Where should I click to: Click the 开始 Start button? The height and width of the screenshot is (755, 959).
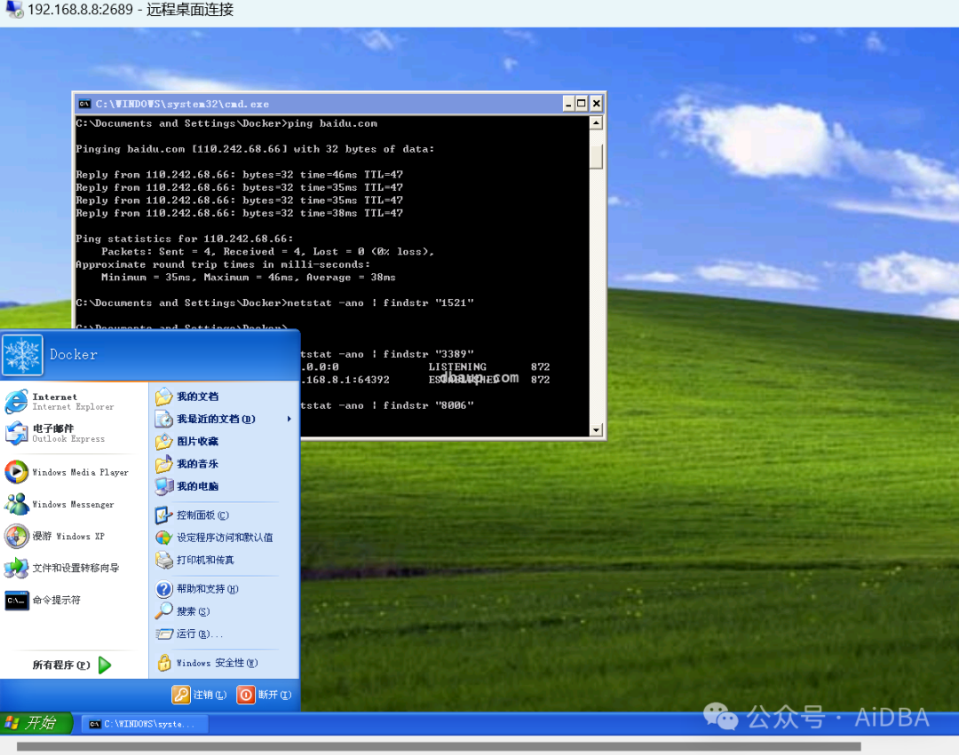(x=36, y=723)
